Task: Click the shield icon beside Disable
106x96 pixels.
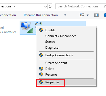Action: 41,30
